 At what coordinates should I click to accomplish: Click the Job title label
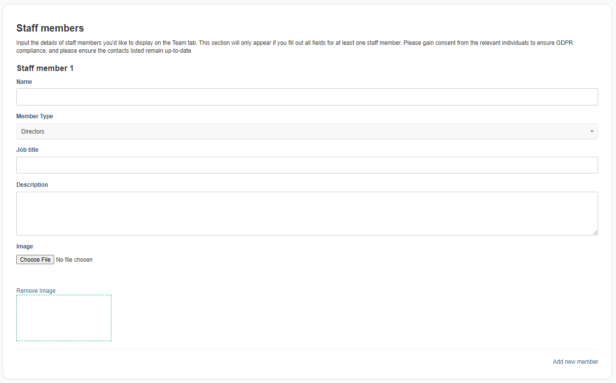coord(27,150)
